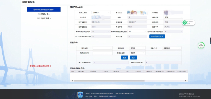Click the horizontal scrollbar under the associate table
This screenshot has height=99, width=211.
pyautogui.click(x=109, y=81)
